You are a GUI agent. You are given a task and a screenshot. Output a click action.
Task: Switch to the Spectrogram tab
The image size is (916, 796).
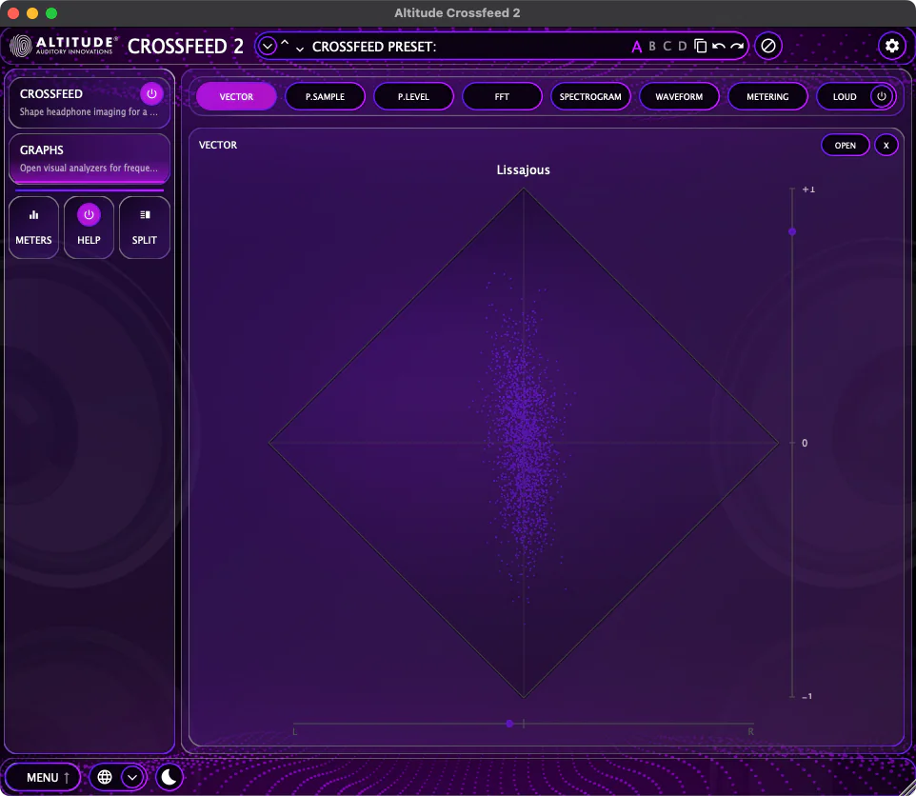[590, 96]
